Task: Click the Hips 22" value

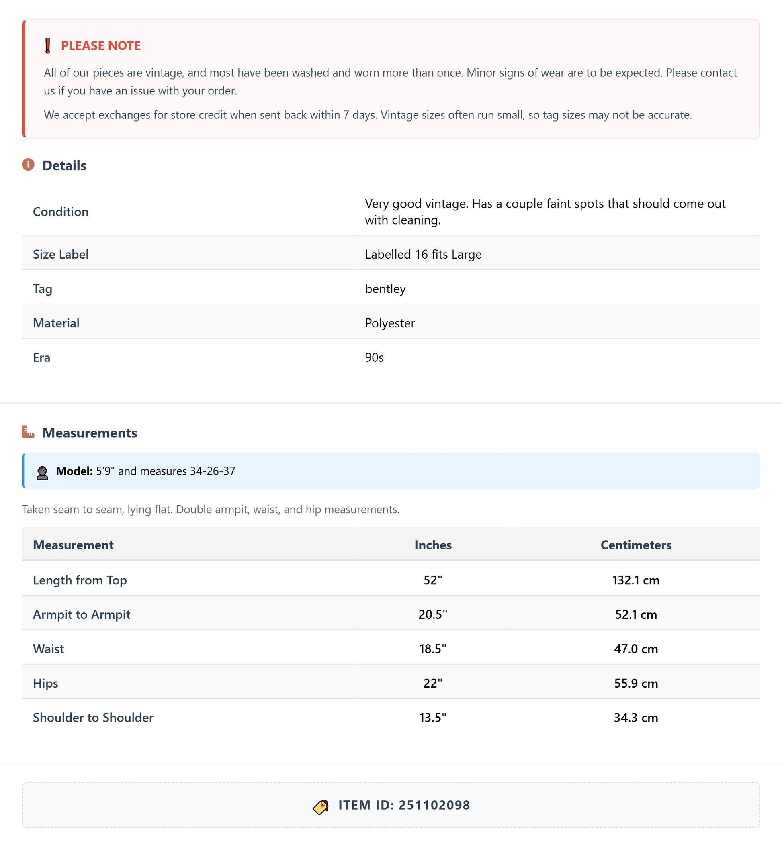Action: tap(433, 683)
